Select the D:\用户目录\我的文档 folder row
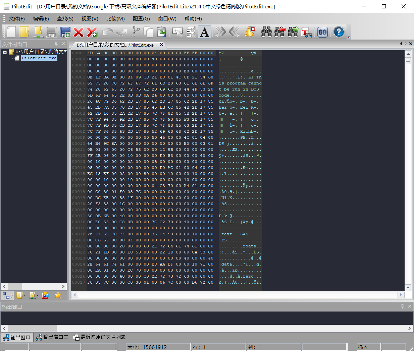Viewport: 414px width, 351px height. 38,52
